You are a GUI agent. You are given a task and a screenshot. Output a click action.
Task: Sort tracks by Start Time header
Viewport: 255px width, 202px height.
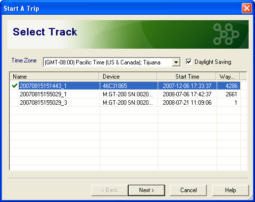187,77
